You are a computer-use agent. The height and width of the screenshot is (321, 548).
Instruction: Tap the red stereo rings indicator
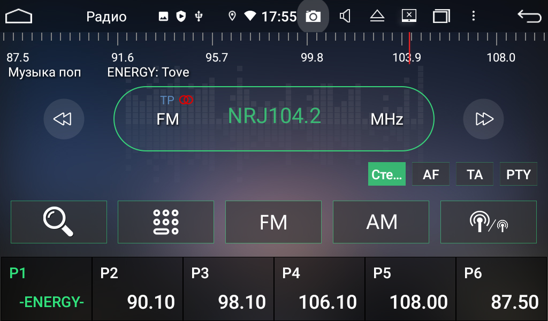click(x=186, y=100)
